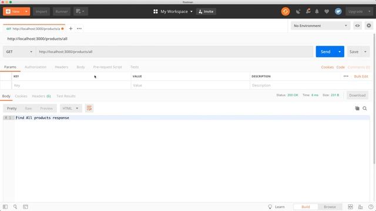
Task: Click the two-pane layout icon
Action: point(350,207)
